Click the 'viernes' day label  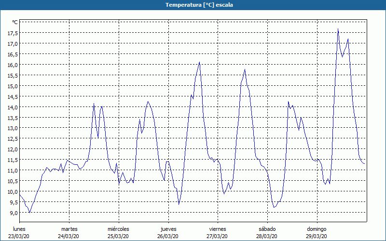coord(218,229)
